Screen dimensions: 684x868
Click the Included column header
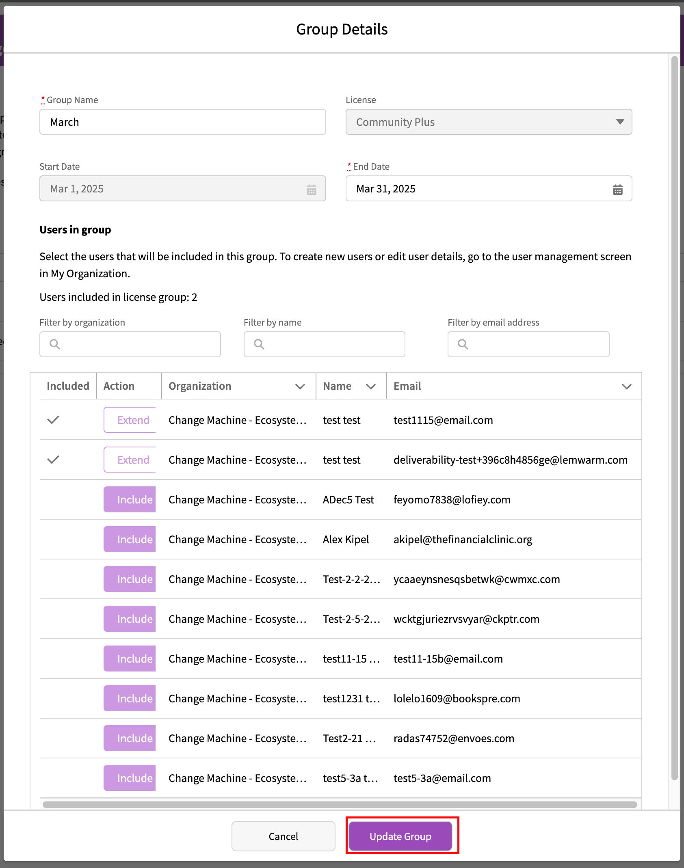[x=68, y=386]
